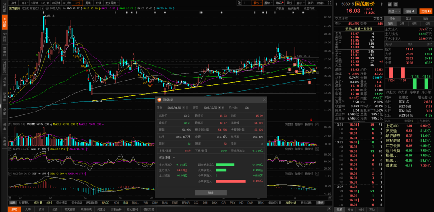Collapse the 资金详情 section chevron
Viewport: 434px width, 212px height.
pyautogui.click(x=174, y=158)
